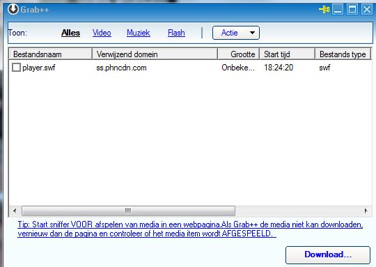Minimize the Grab++ window
This screenshot has width=376, height=267.
338,10
